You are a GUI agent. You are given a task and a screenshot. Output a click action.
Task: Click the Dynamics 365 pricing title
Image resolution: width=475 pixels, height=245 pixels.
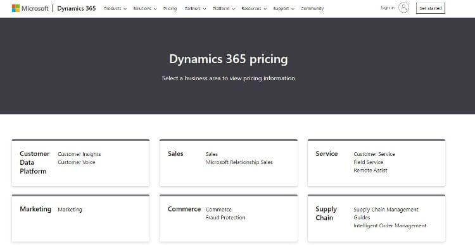(229, 59)
